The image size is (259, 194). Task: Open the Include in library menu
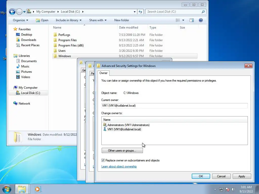(x=69, y=20)
